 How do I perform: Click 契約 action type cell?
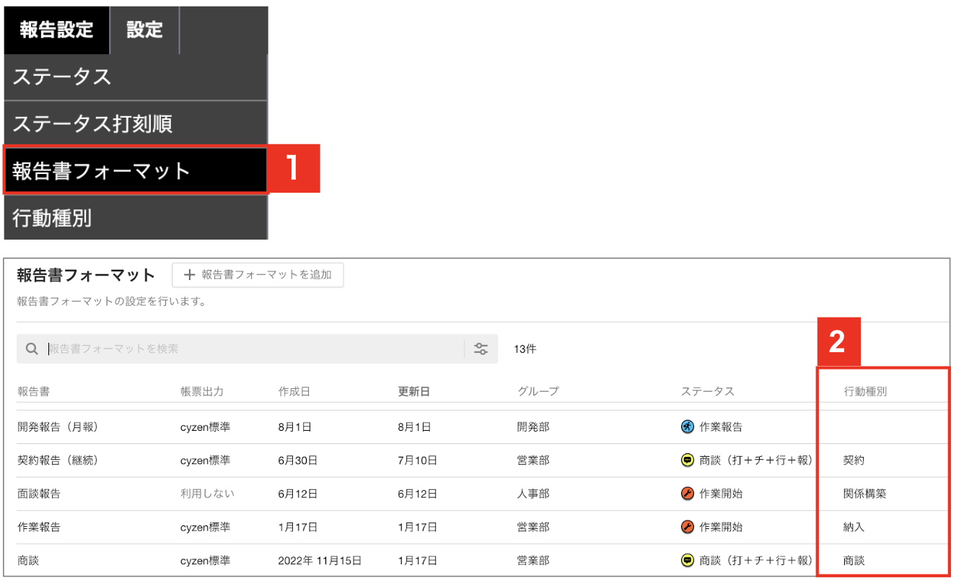point(854,460)
